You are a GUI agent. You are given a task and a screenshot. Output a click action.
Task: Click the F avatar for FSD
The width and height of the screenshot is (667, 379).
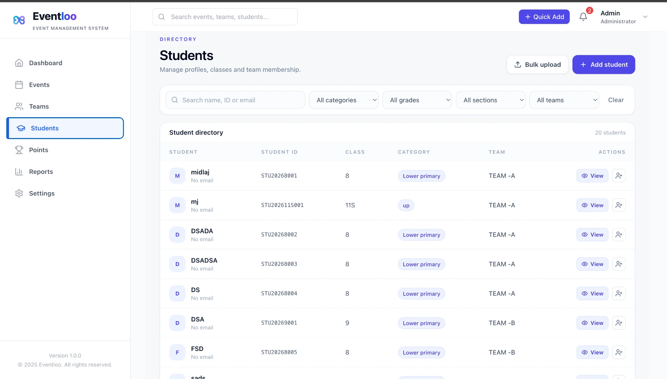177,353
